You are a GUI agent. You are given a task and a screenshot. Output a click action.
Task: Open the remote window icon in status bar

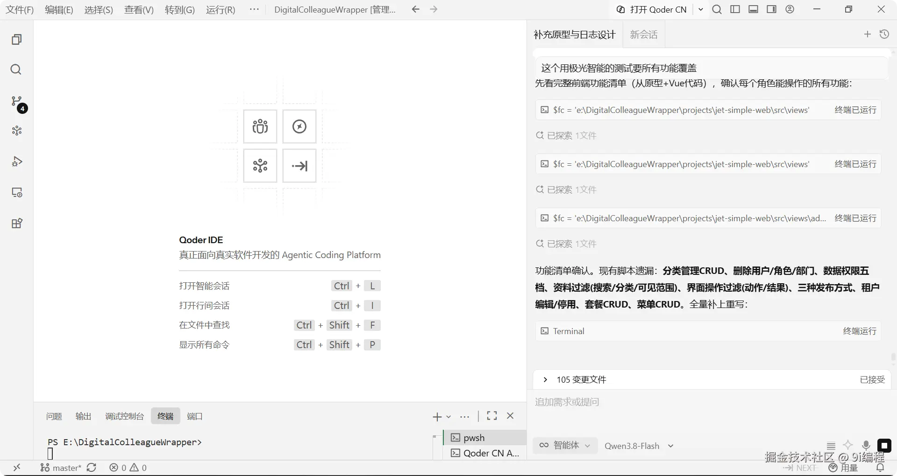point(17,468)
